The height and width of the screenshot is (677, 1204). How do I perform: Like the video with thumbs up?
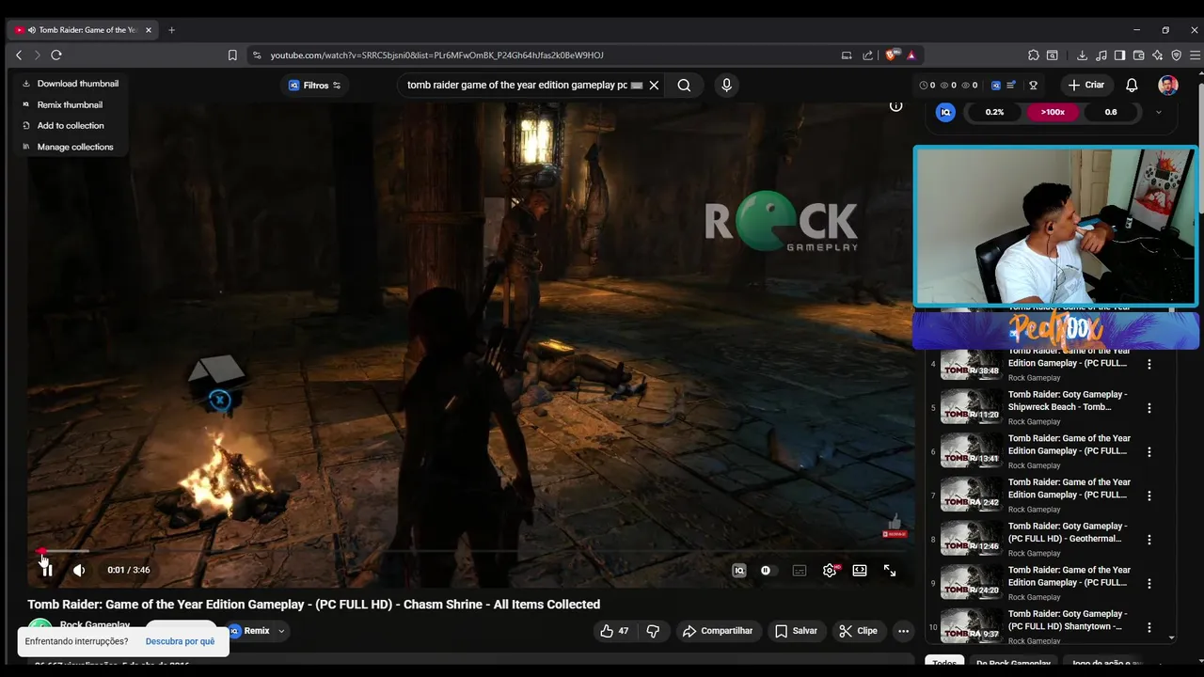pos(615,631)
